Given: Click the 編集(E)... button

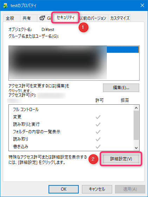Looking at the screenshot, I should tap(121, 88).
